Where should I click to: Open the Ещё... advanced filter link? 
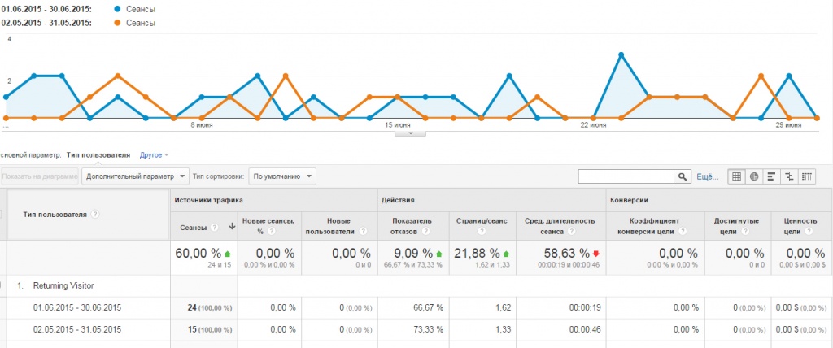click(x=707, y=177)
